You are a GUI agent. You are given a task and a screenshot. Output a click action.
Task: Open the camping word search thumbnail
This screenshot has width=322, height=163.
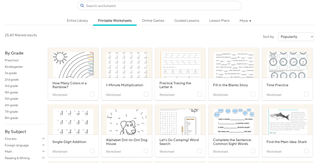tap(180, 122)
